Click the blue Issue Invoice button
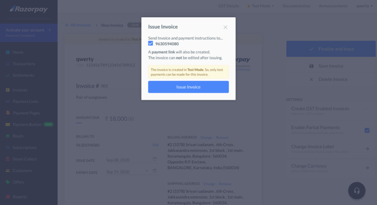377x205 pixels. pyautogui.click(x=188, y=87)
